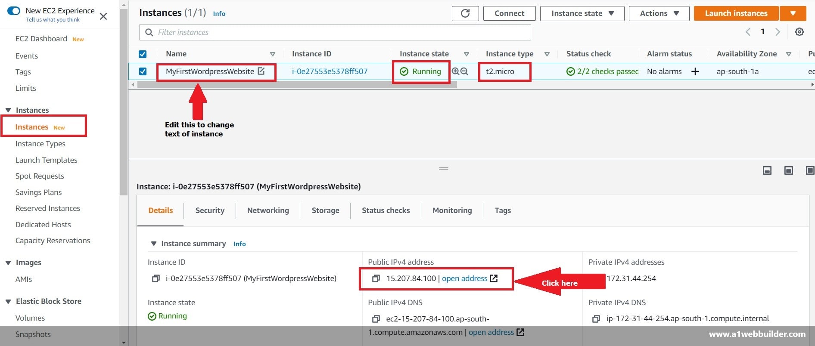This screenshot has width=815, height=346.
Task: Collapse the Images section in sidebar
Action: pos(8,263)
